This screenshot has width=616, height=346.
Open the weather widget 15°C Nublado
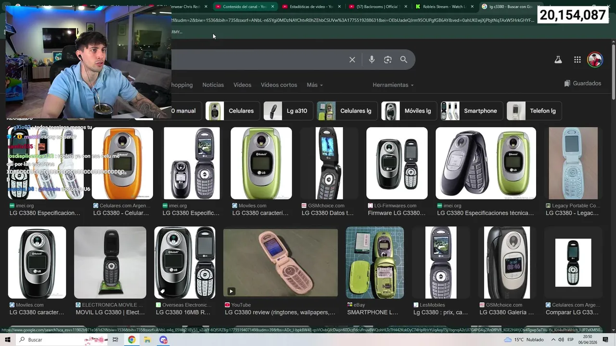(x=524, y=340)
